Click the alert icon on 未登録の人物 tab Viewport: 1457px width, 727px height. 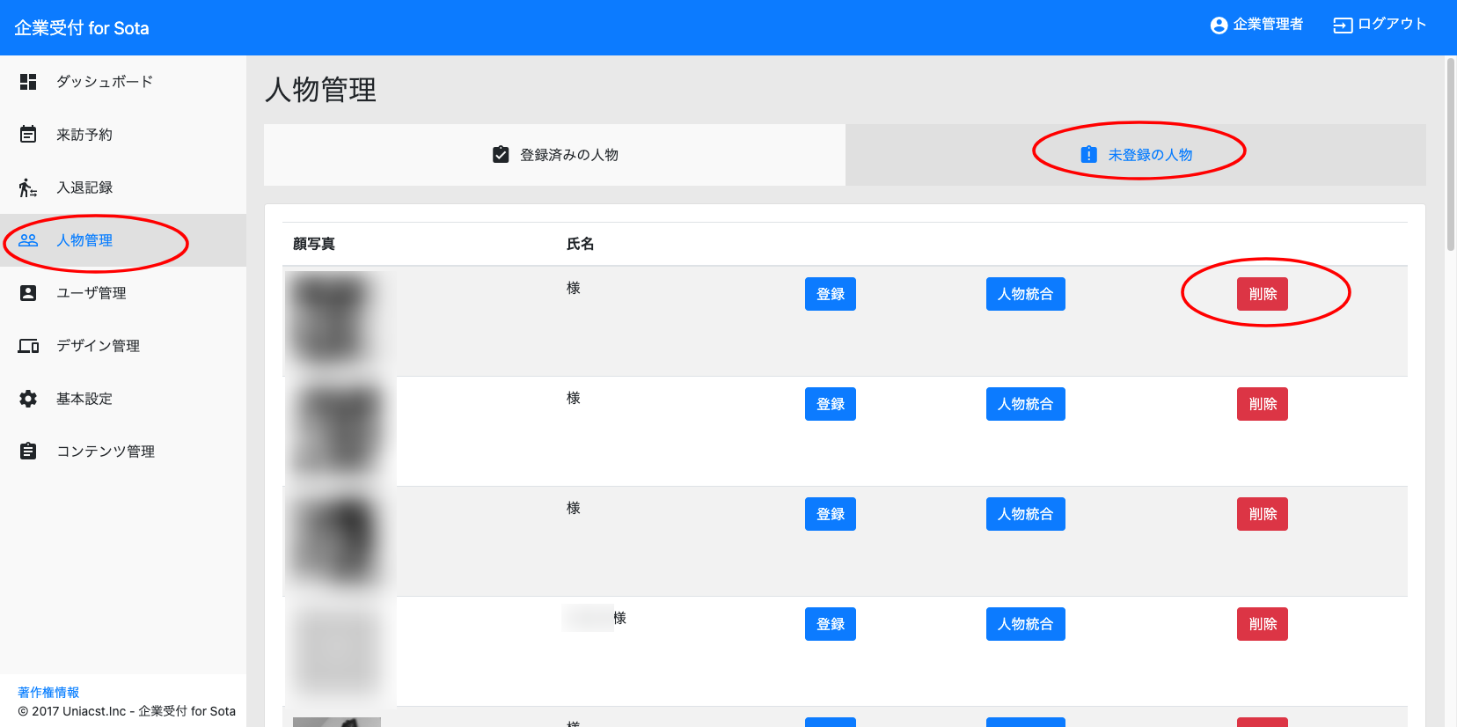(x=1088, y=155)
